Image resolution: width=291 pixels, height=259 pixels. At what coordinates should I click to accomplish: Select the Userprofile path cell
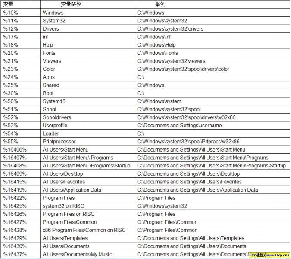click(88, 126)
